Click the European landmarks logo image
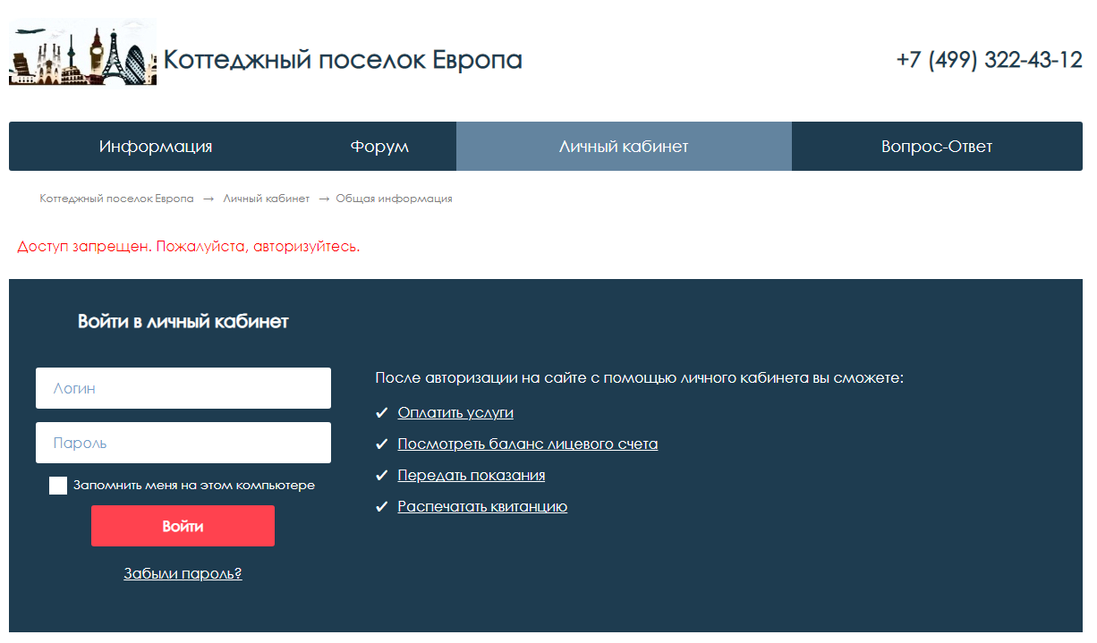Viewport: 1097px width, 643px height. pos(83,53)
